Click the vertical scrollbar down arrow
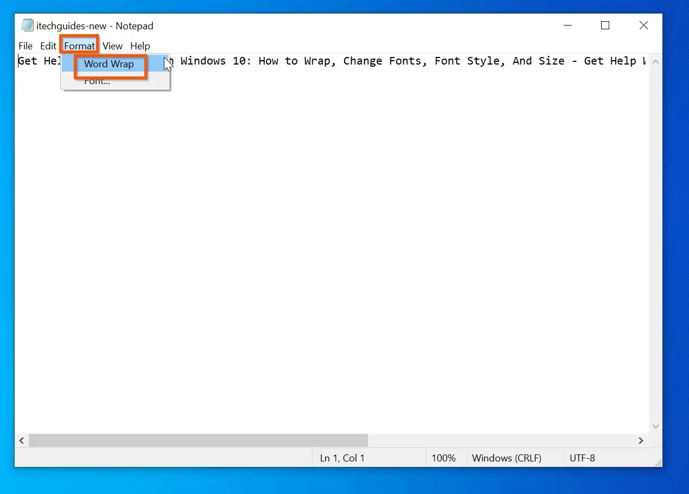 pyautogui.click(x=655, y=427)
